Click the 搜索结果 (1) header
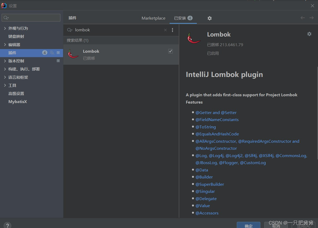Screen dimensions: 318x228 [x=77, y=40]
